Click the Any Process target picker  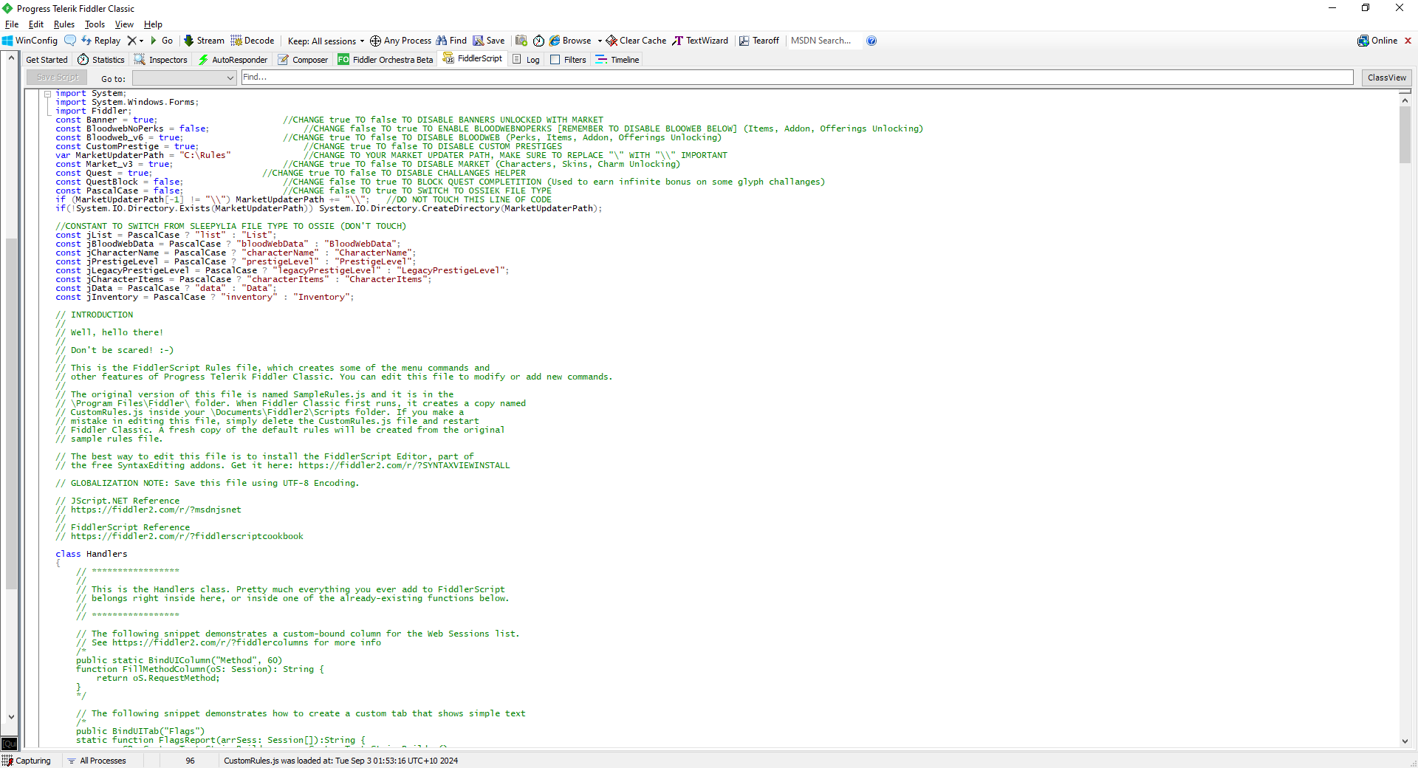click(400, 41)
